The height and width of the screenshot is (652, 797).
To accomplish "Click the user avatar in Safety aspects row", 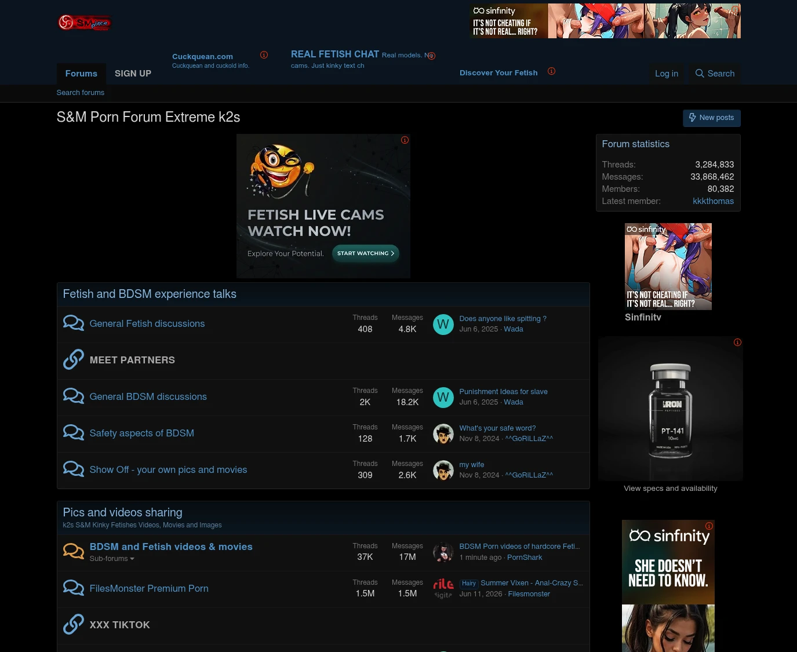I will [x=443, y=434].
